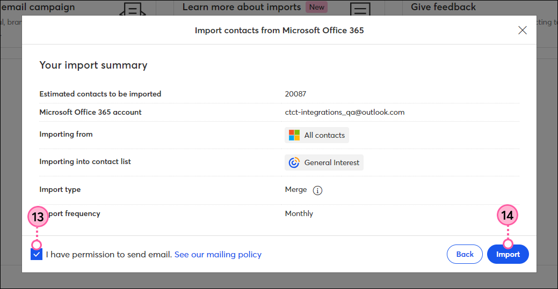Click the Import type label

[x=60, y=190]
